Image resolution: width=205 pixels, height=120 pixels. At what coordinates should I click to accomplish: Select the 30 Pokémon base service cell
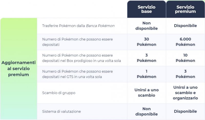146,42
